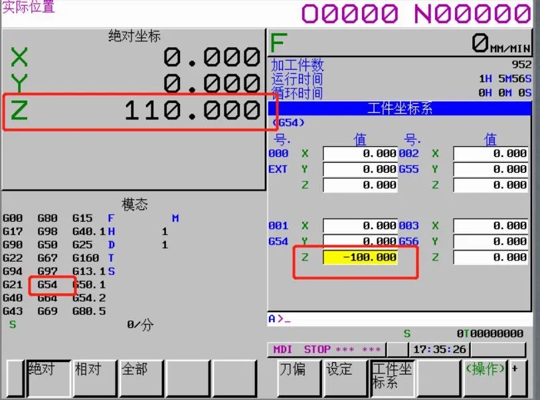Select the G56 Z offset value field
The image size is (540, 400).
click(490, 257)
